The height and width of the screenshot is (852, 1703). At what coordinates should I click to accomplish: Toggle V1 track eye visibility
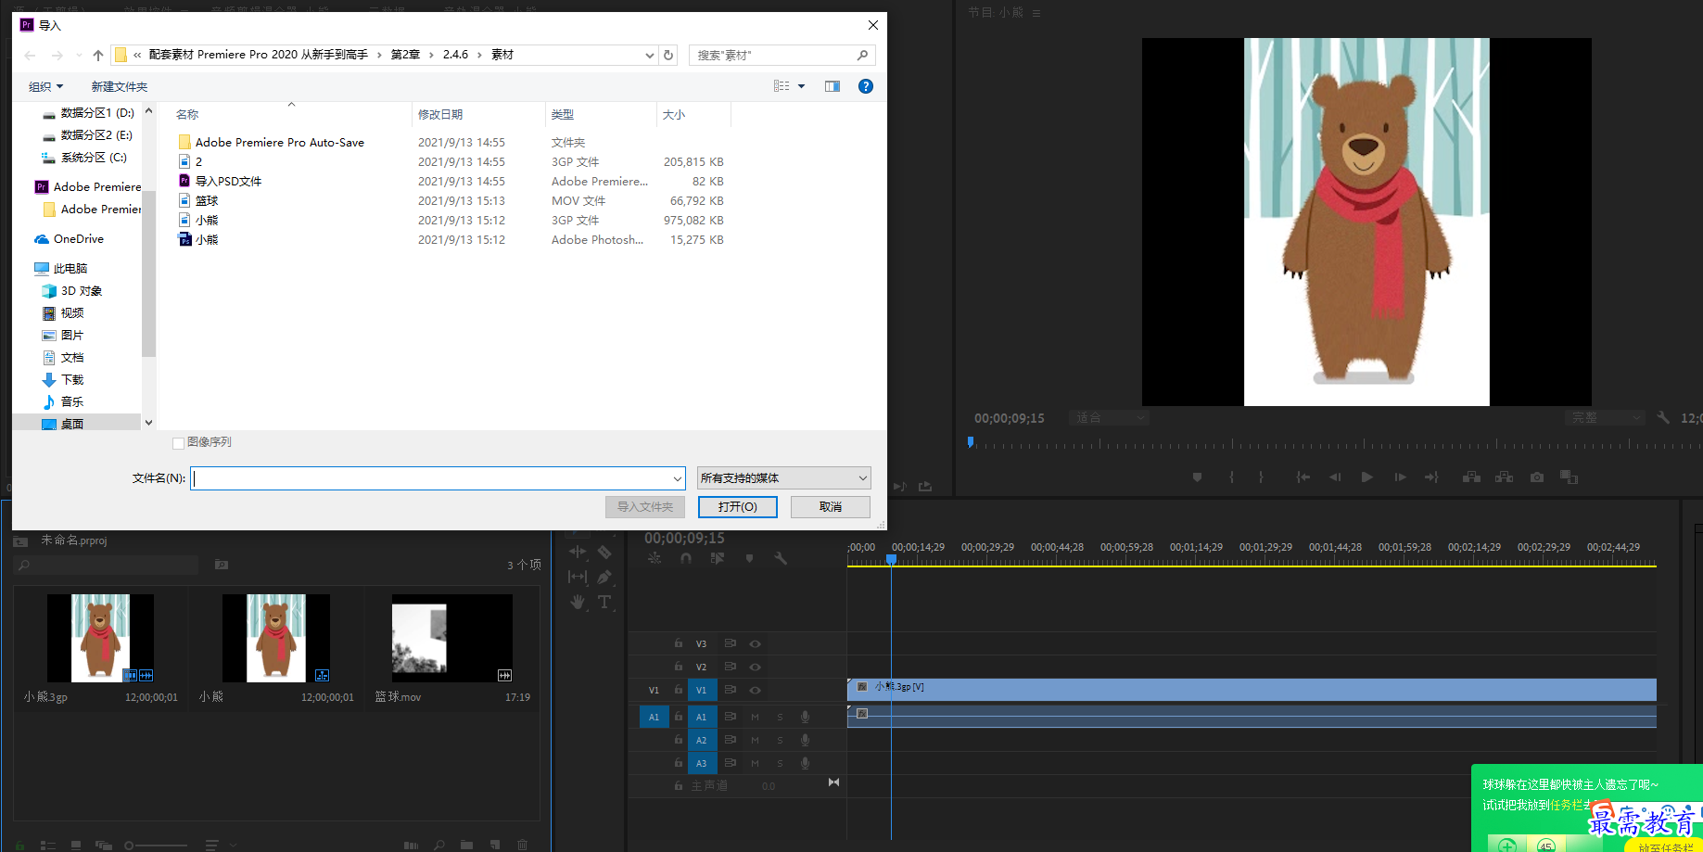[755, 690]
